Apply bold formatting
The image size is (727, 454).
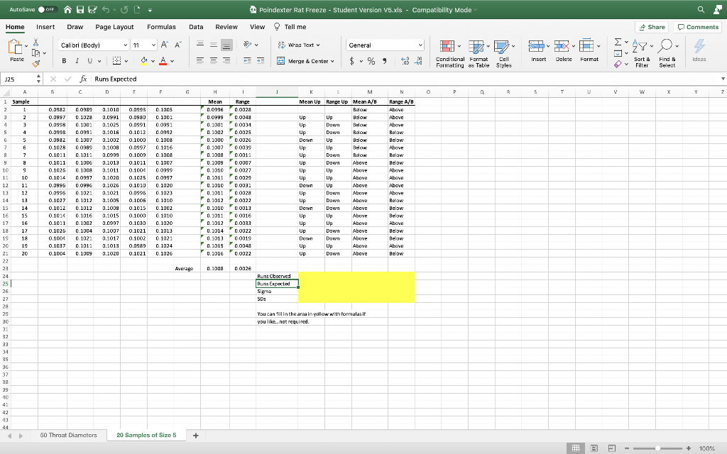[64, 61]
